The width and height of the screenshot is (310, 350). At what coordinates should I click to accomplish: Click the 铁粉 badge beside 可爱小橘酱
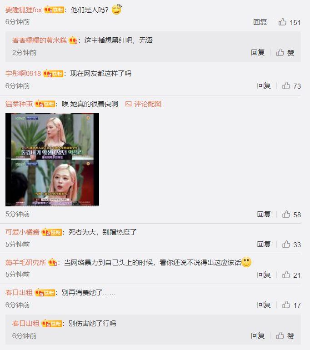(51, 232)
